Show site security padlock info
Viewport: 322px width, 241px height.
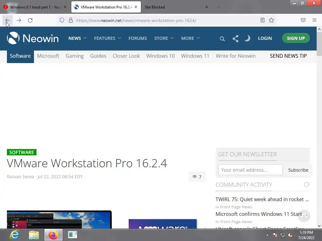(71, 20)
